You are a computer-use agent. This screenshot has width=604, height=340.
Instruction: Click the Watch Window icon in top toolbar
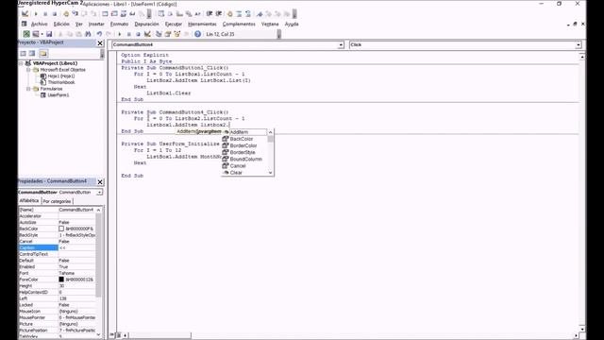pyautogui.click(x=124, y=14)
